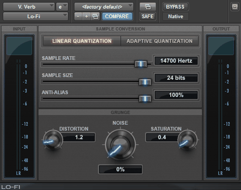Click the Saturation knob
The width and height of the screenshot is (241, 190).
tap(187, 140)
